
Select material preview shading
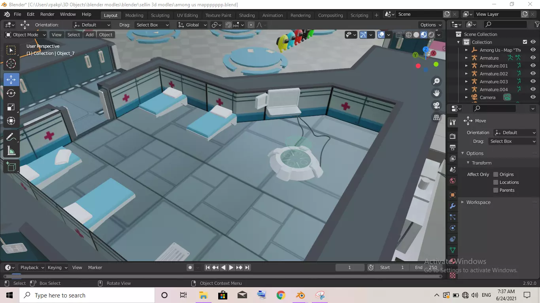[x=424, y=35]
